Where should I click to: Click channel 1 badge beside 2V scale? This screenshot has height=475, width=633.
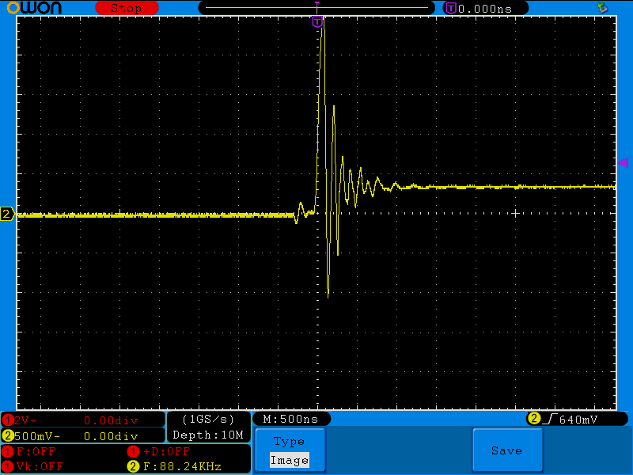(x=8, y=420)
